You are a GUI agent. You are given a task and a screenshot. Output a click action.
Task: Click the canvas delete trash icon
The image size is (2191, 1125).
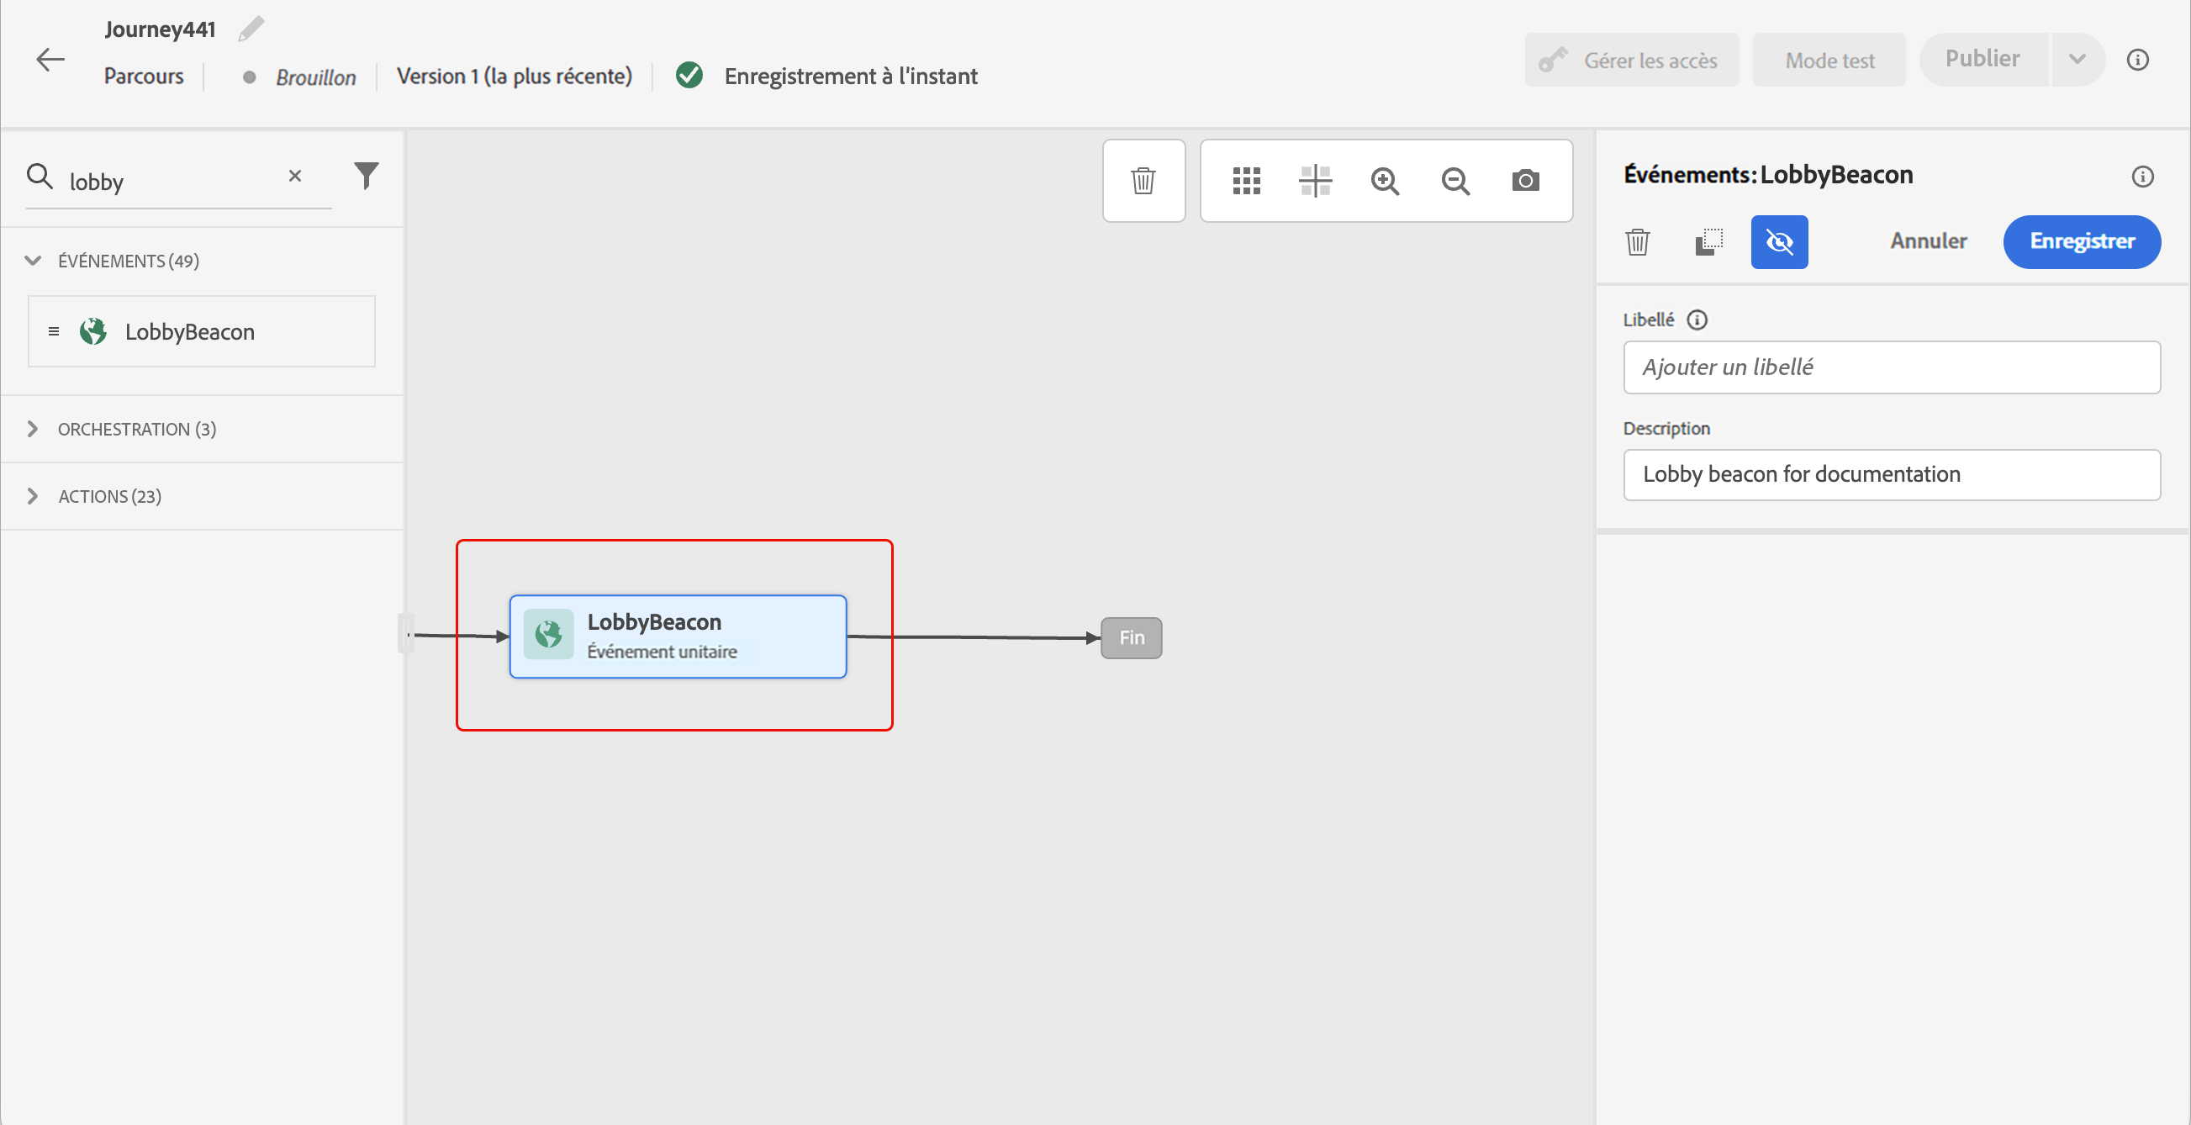[x=1143, y=180]
